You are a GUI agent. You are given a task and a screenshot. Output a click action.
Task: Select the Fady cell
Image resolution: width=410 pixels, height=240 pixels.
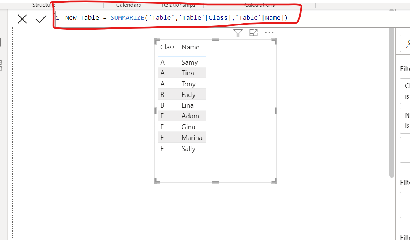coord(188,95)
